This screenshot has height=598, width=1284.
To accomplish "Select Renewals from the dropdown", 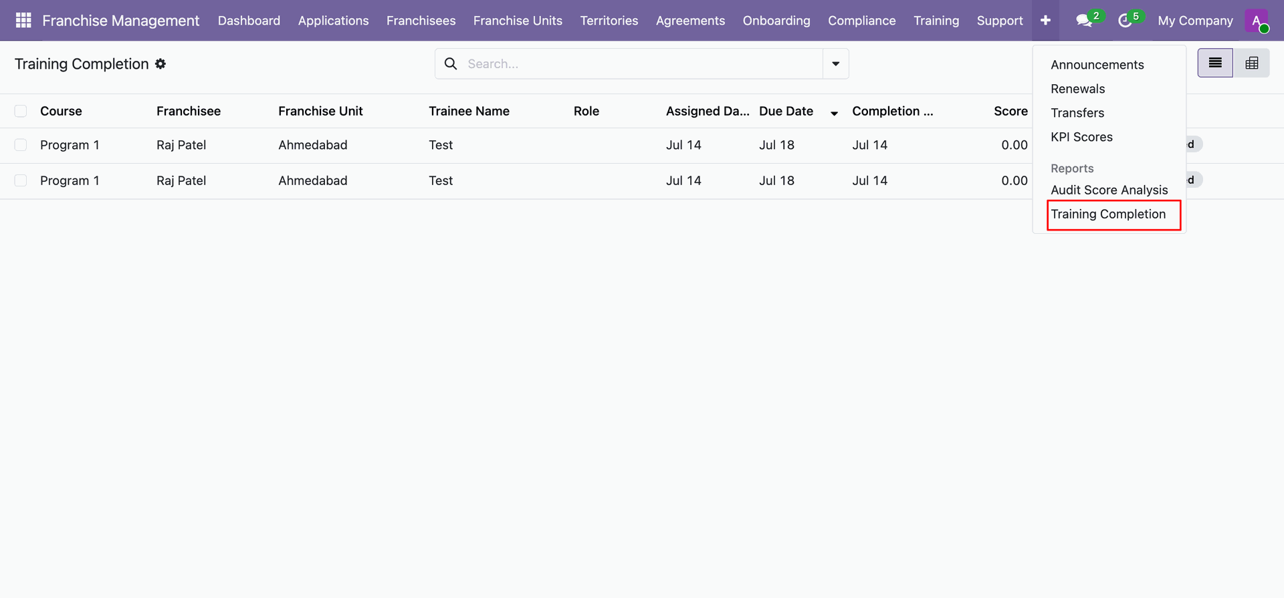I will pyautogui.click(x=1077, y=89).
